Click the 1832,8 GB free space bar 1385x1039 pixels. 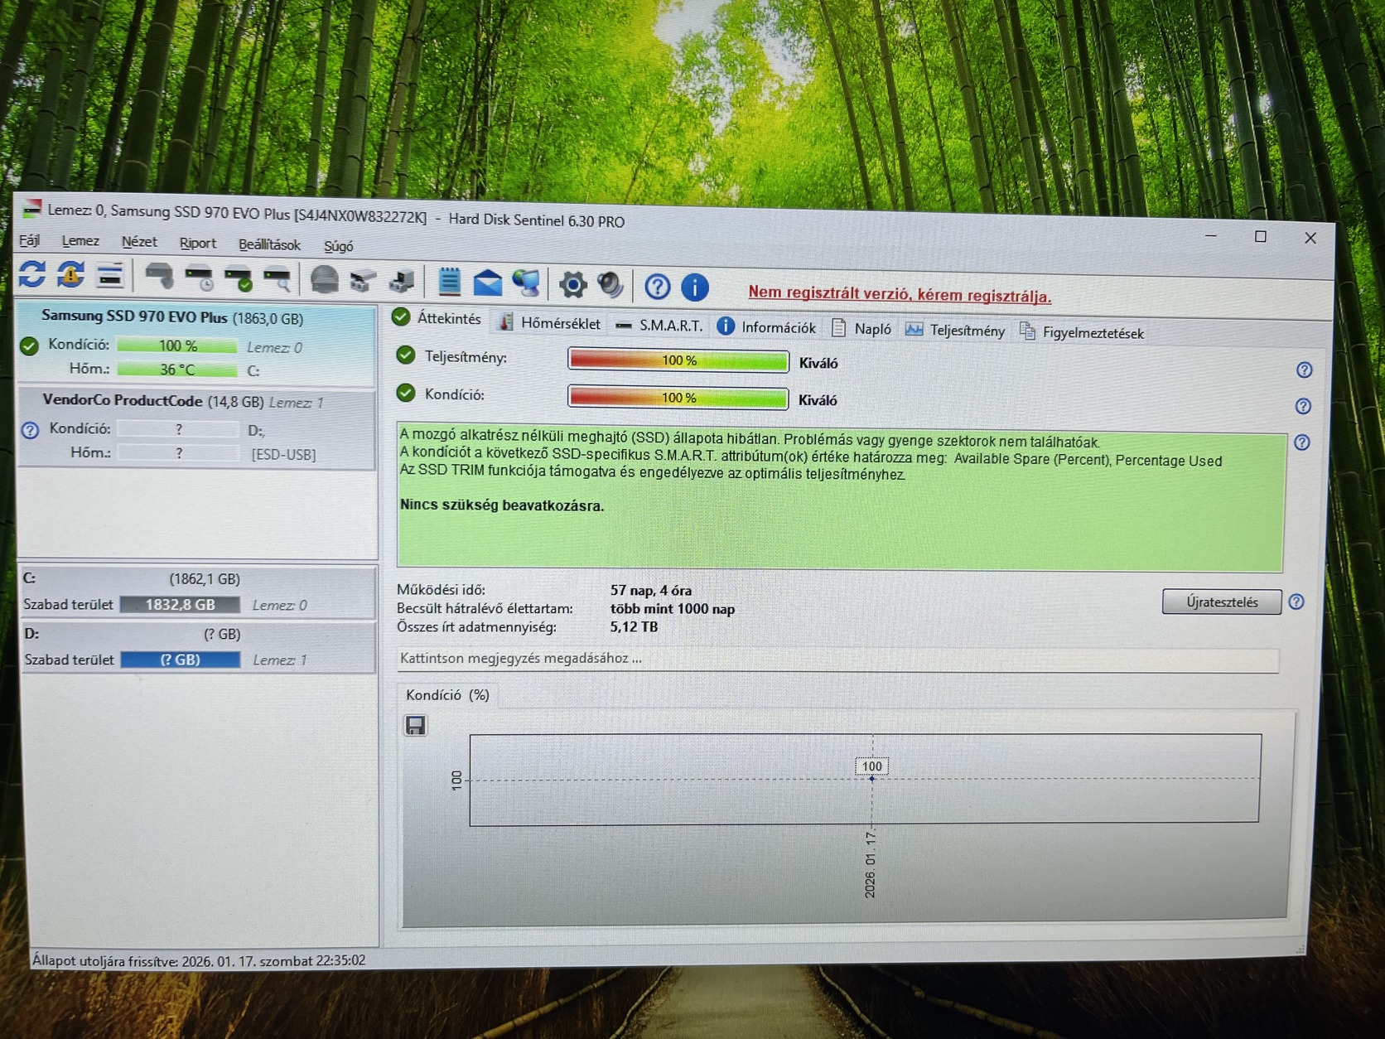tap(181, 605)
